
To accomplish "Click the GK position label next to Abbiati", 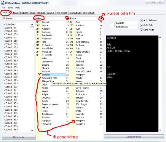I will [x=37, y=22].
